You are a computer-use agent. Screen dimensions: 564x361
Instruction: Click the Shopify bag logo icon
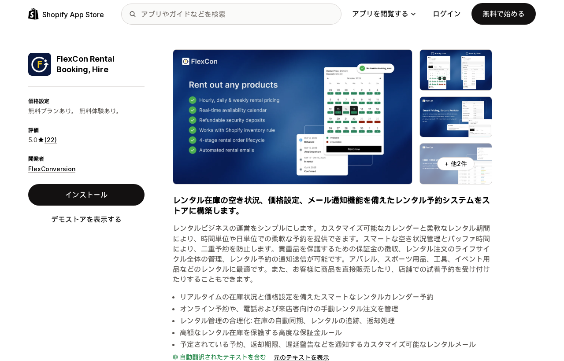(33, 14)
